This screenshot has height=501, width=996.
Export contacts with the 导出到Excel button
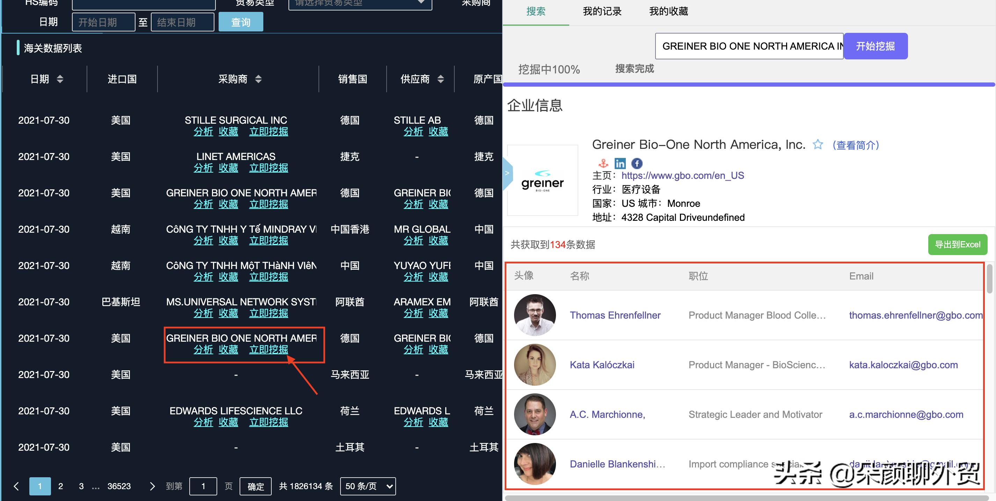(958, 245)
